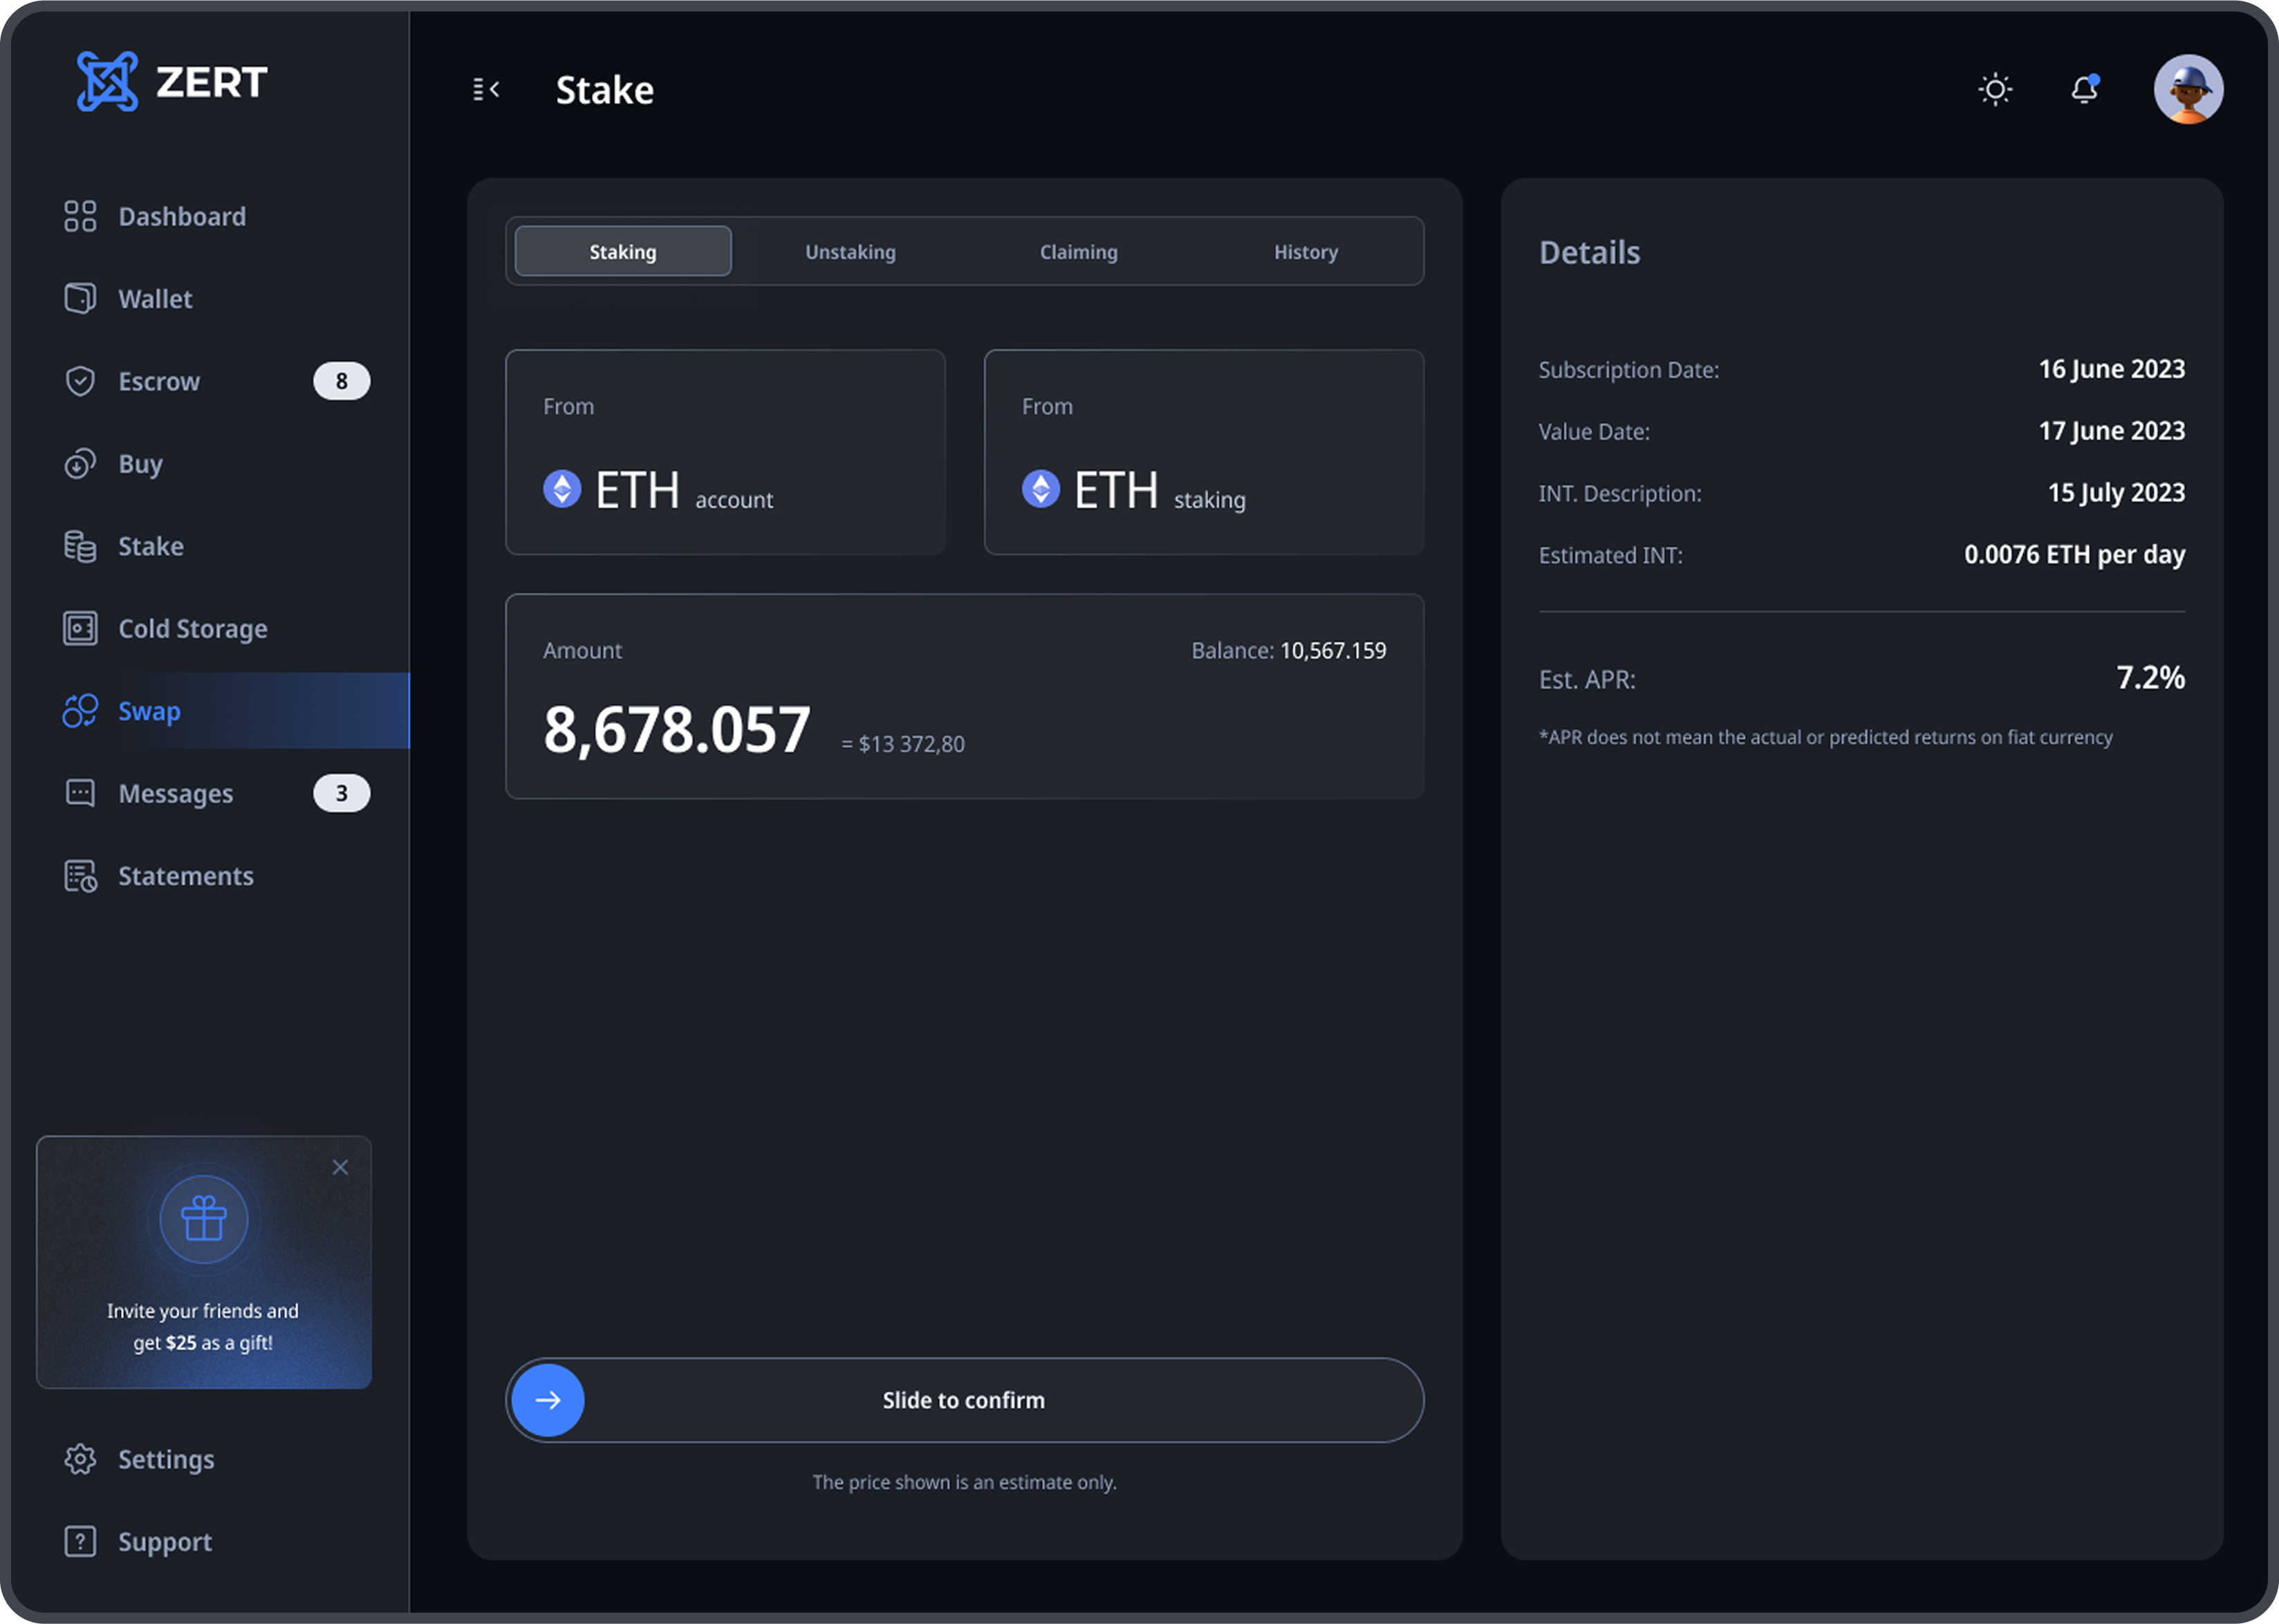Click the ZERT logo
Image resolution: width=2279 pixels, height=1624 pixels.
[172, 82]
